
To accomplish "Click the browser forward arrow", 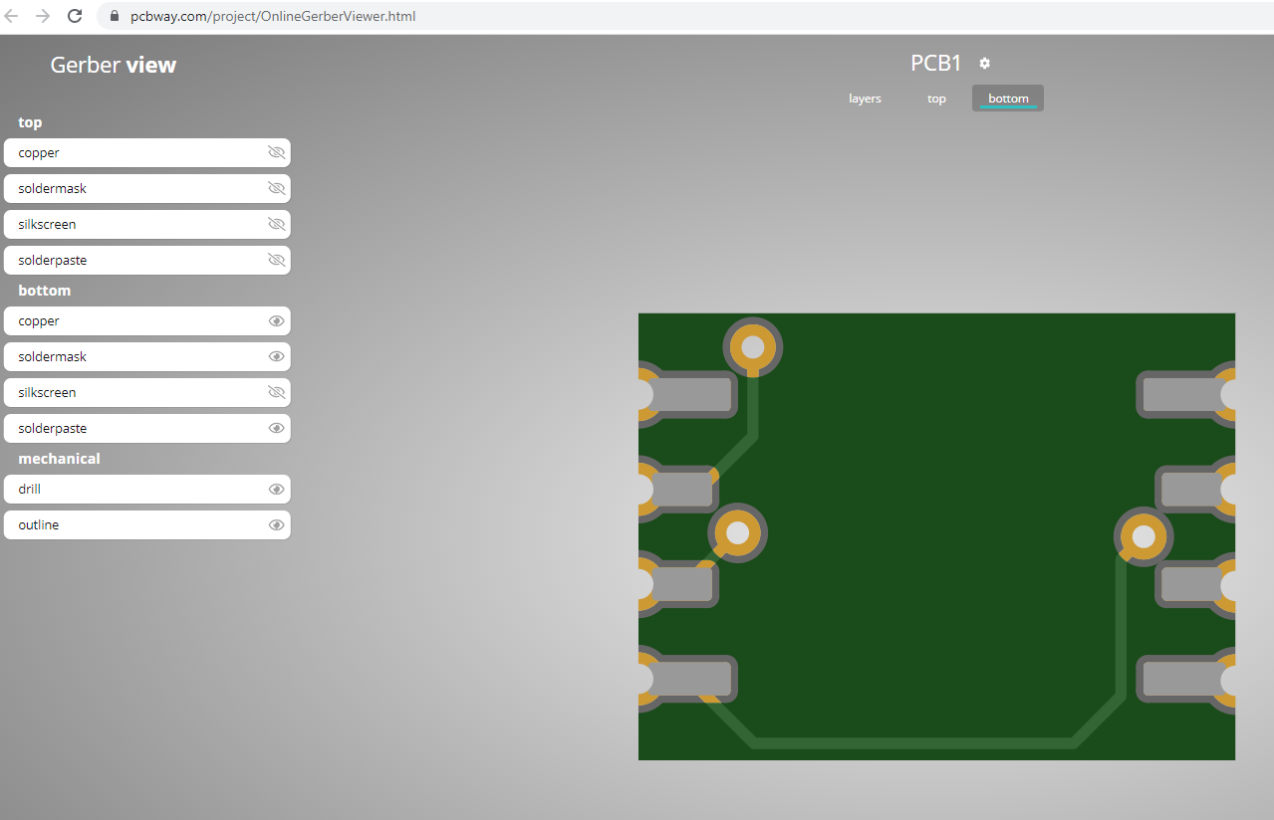I will coord(43,16).
